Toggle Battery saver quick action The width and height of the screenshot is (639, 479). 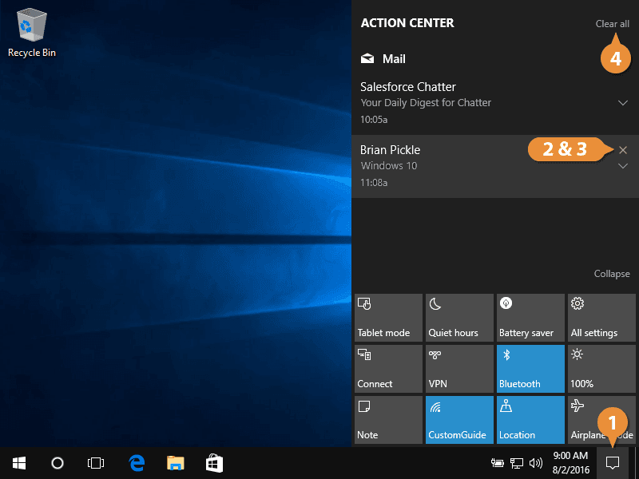tap(530, 318)
